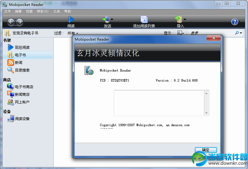
Task: Click scroll down arrow in About text box
Action: point(206,113)
